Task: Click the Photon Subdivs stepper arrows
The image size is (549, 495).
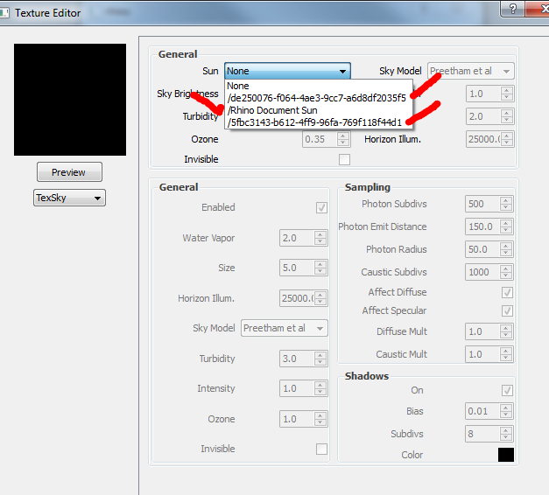Action: (505, 204)
